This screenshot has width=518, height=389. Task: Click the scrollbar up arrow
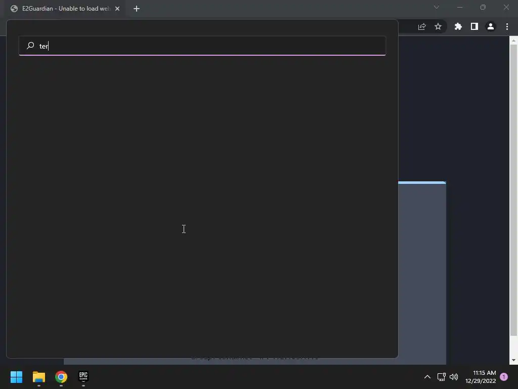513,41
